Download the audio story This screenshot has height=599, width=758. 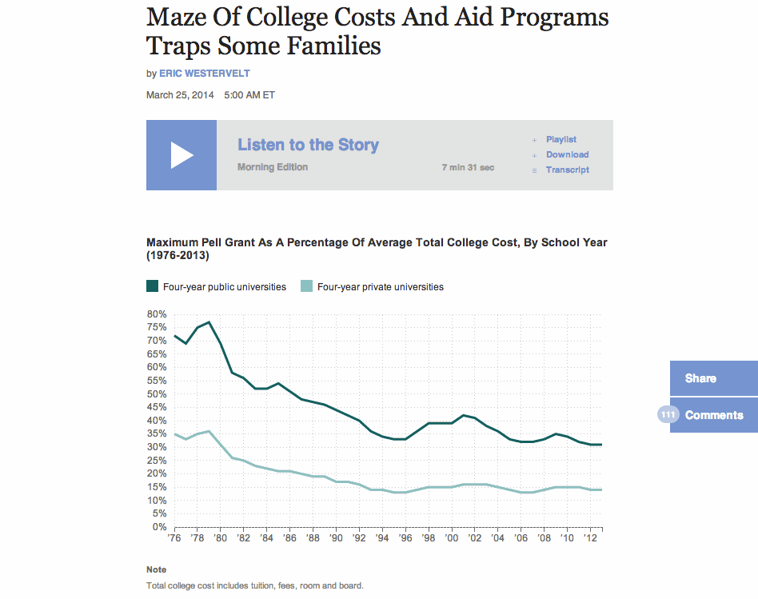567,155
